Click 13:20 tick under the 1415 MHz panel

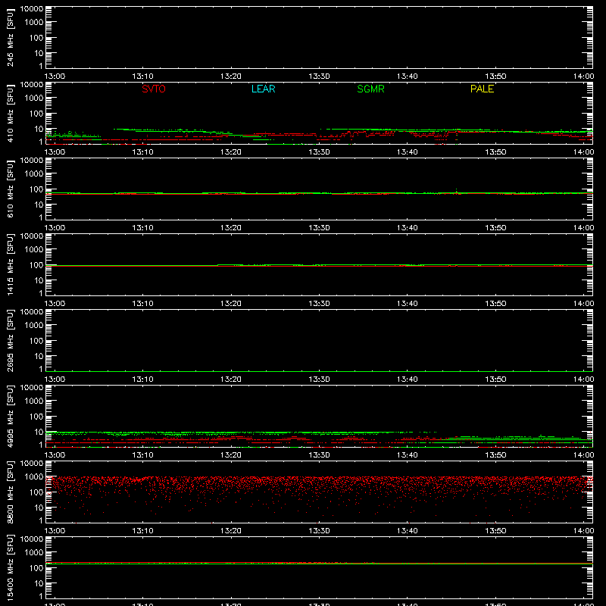click(x=231, y=304)
